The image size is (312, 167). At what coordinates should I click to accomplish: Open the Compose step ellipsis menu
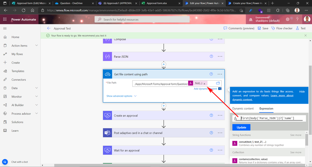[220, 39]
